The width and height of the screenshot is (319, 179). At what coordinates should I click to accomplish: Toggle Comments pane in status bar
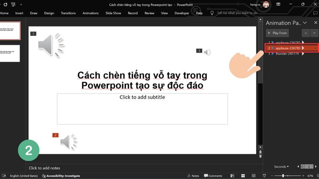pos(213,176)
